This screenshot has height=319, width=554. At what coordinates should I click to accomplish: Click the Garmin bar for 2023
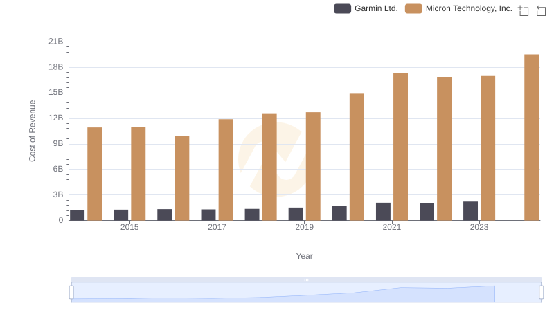pos(470,211)
